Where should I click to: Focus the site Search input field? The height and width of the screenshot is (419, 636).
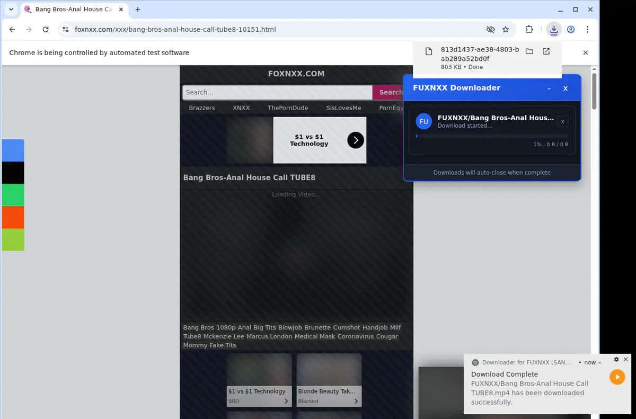coord(277,92)
